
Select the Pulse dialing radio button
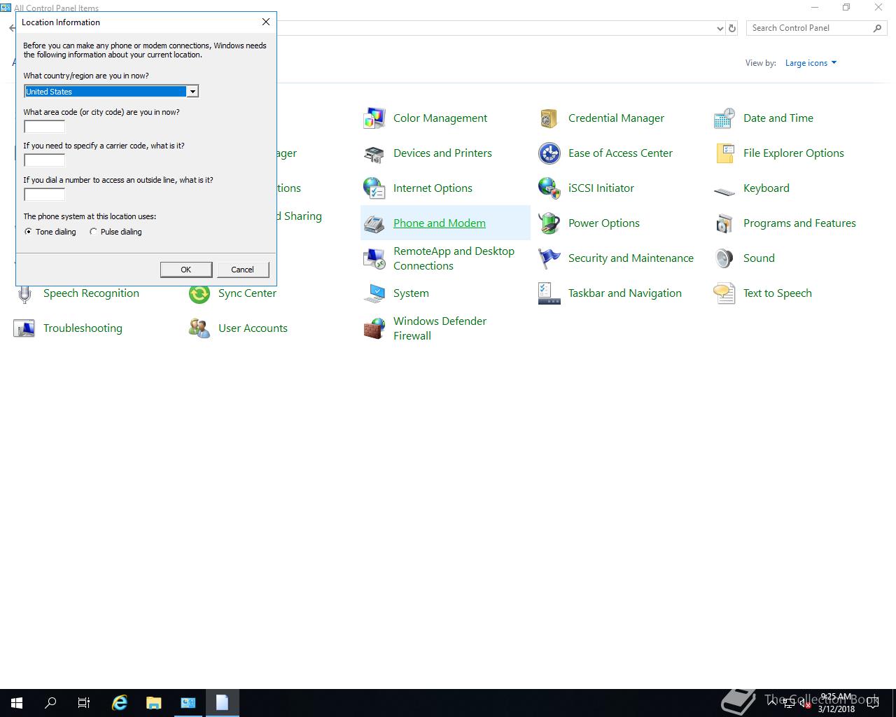click(x=93, y=232)
